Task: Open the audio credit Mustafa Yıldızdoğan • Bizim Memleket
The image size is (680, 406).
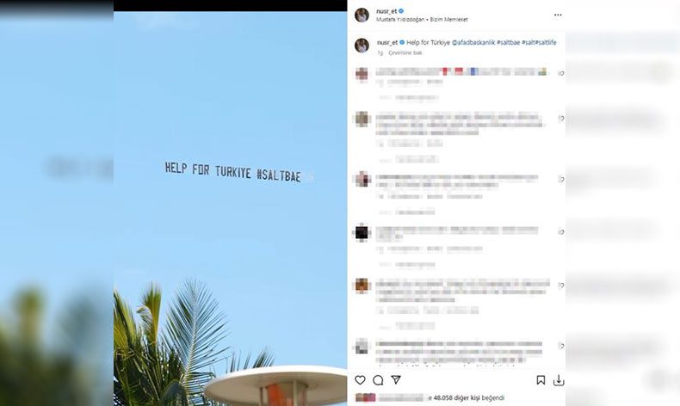Action: tap(422, 20)
